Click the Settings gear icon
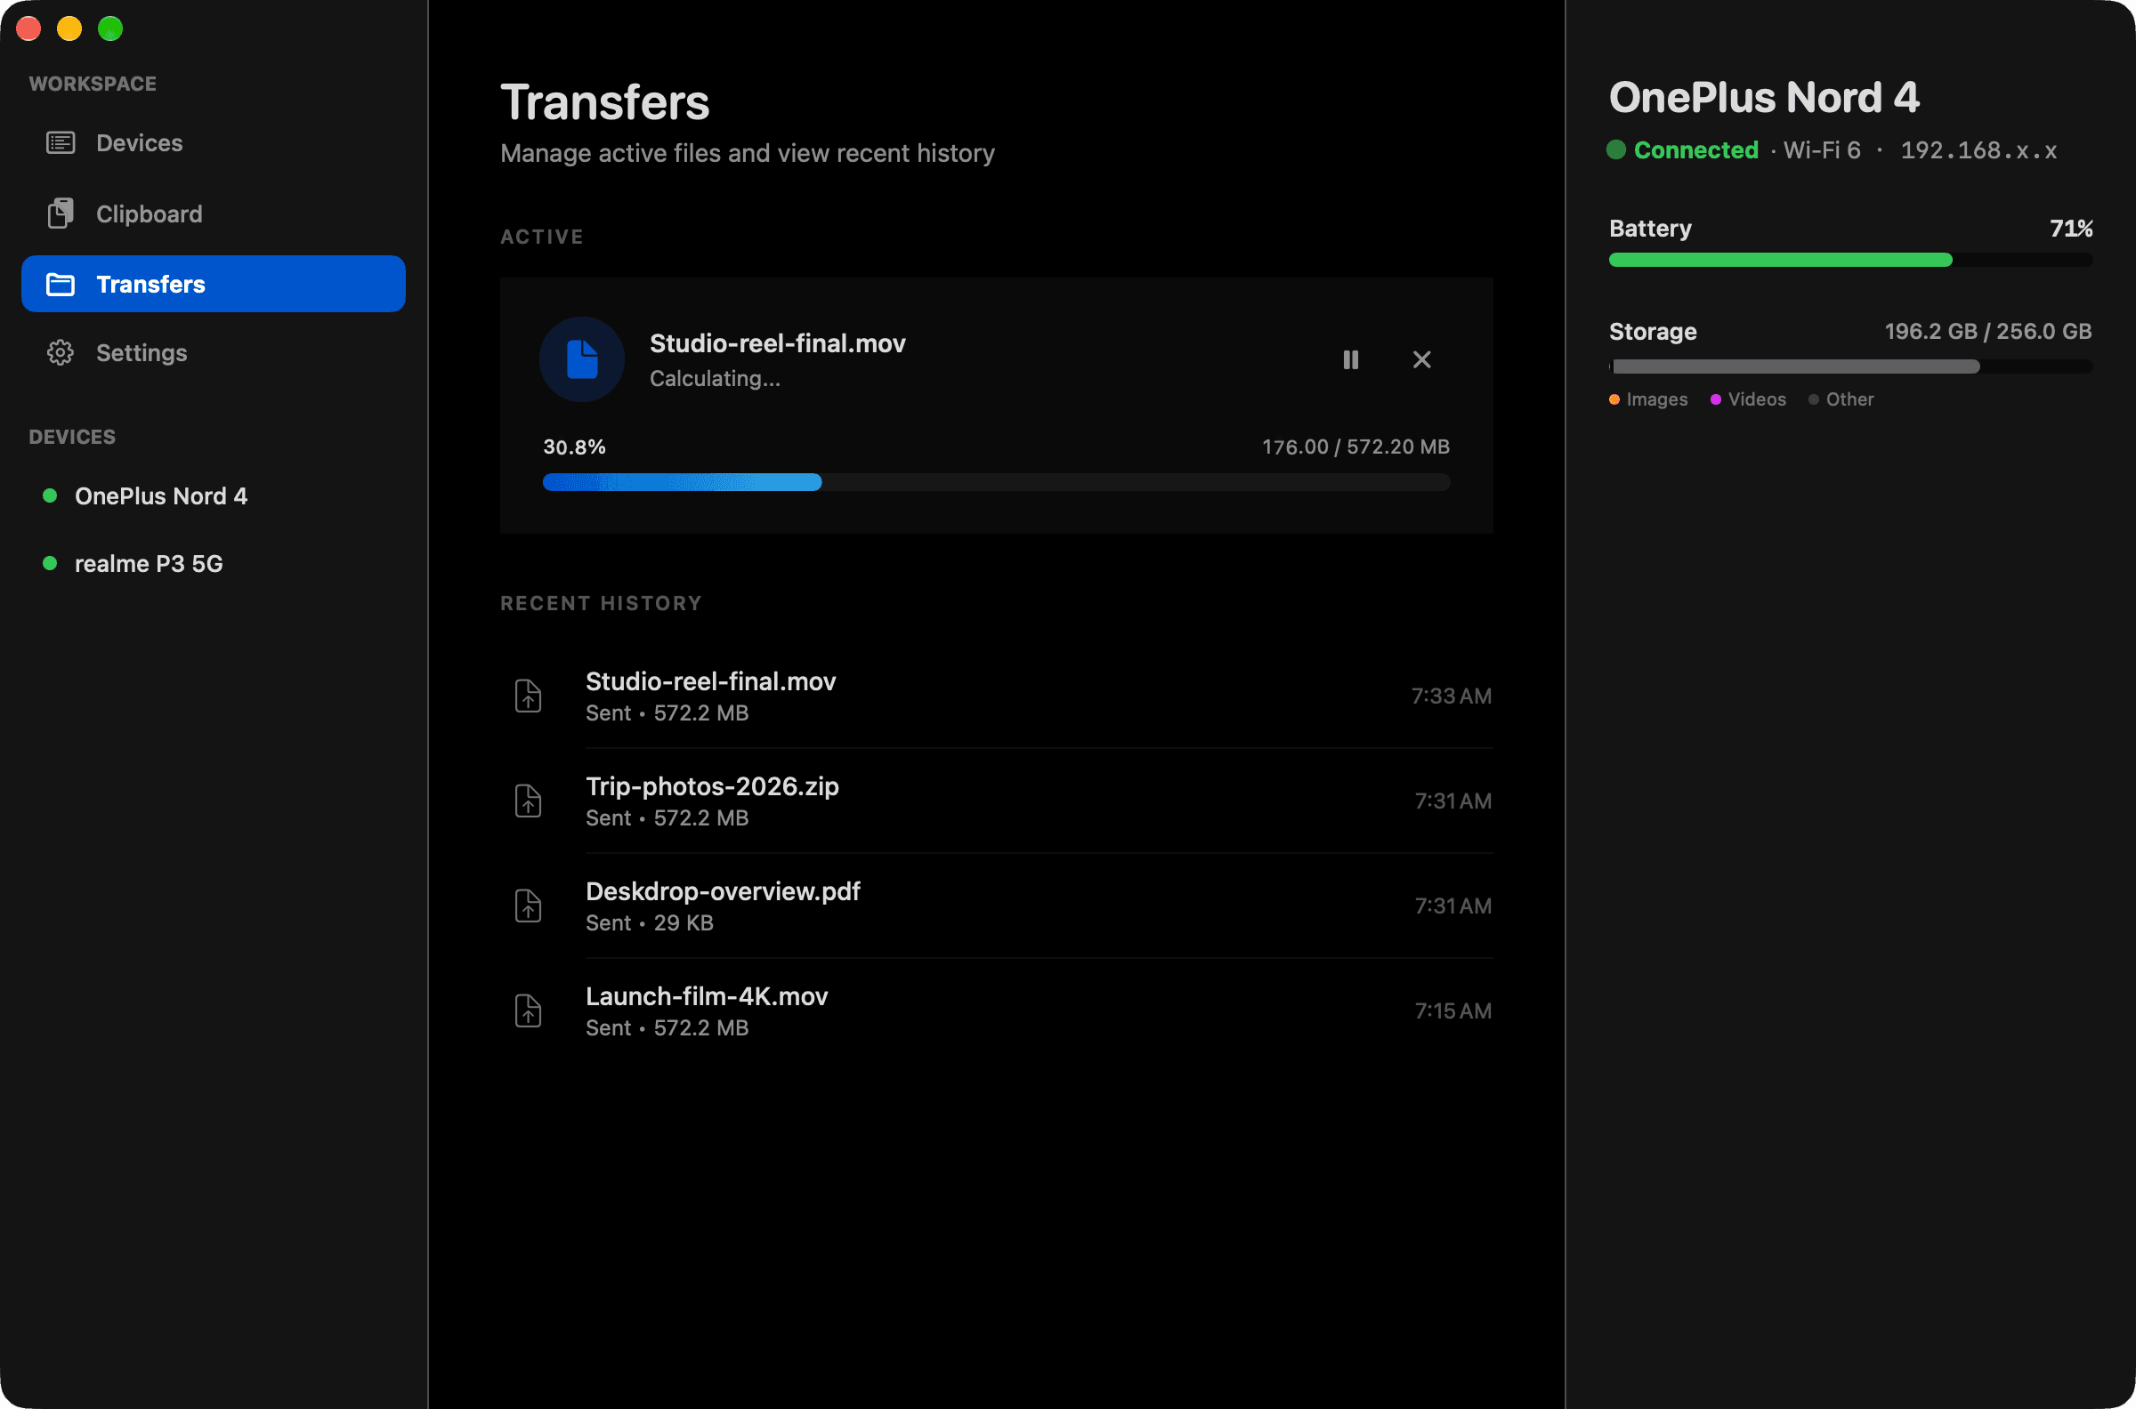This screenshot has height=1409, width=2136. 61,353
